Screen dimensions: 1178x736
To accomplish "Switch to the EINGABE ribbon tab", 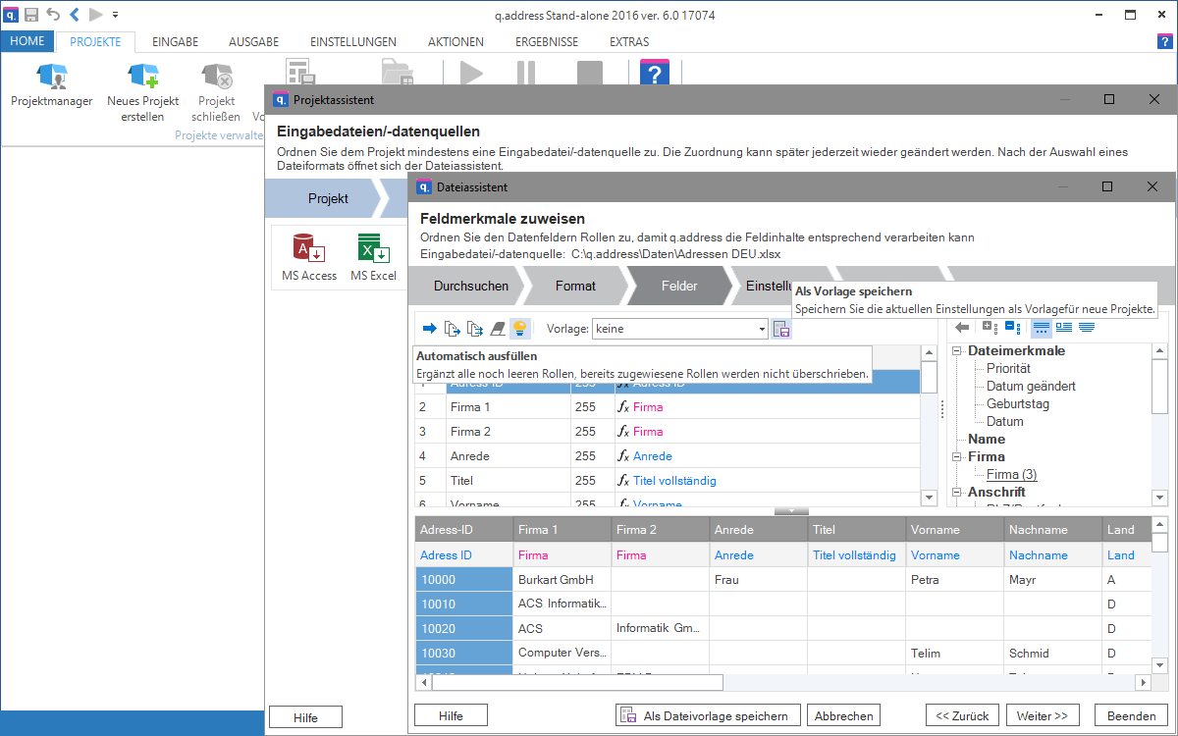I will [176, 42].
